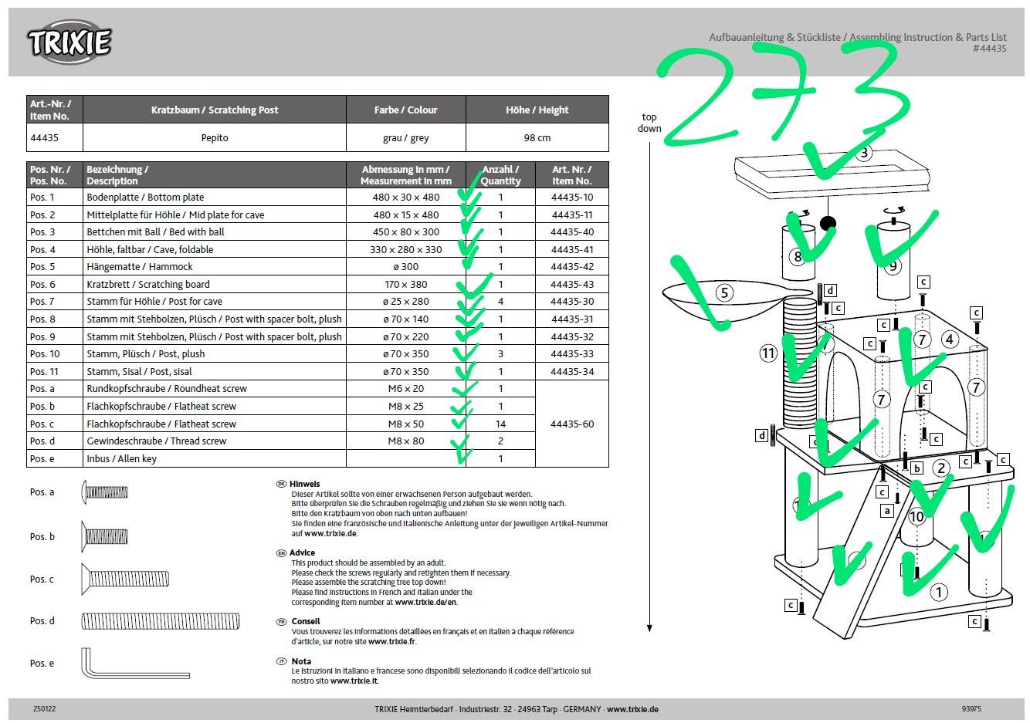Select the Pos. b short flathead screw drawing

[105, 536]
